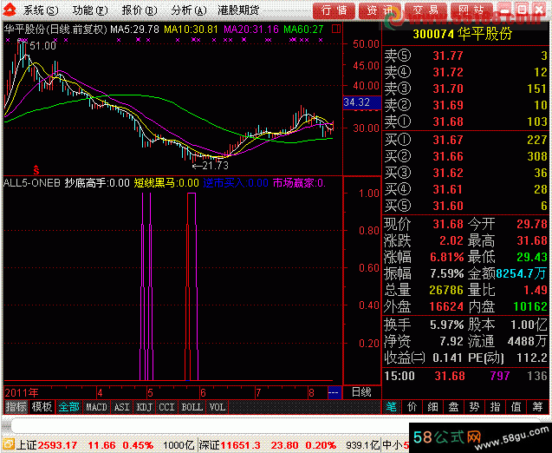
Task: Click the 深证 11651.3 index in status bar
Action: (230, 445)
